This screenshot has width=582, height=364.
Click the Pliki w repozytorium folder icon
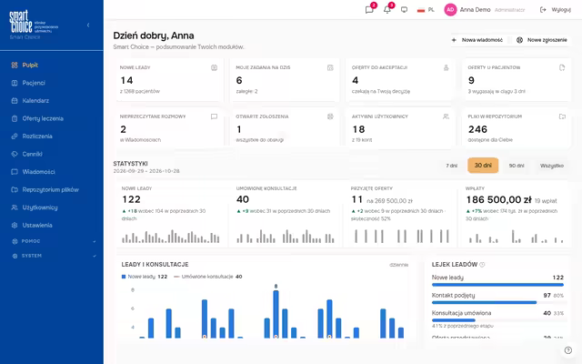click(x=562, y=116)
